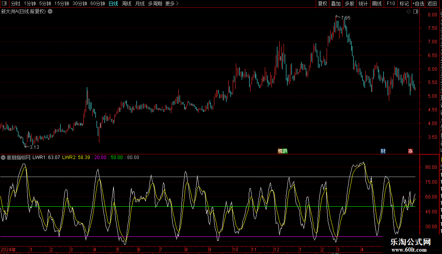
Task: Click the green 50.00 level label
Action: point(117,157)
